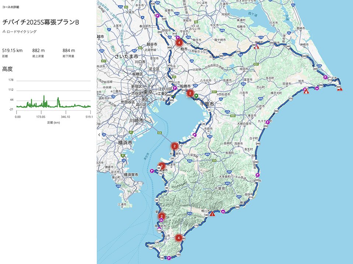Click the course title チバイチ2025S幕張プランB
The width and height of the screenshot is (353, 264).
point(41,22)
